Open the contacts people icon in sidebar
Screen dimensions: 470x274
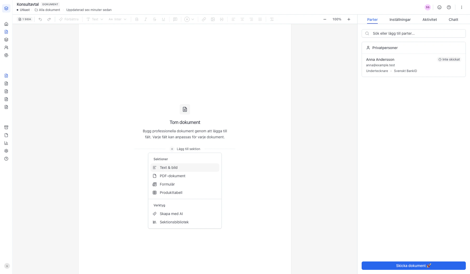[x=6, y=47]
